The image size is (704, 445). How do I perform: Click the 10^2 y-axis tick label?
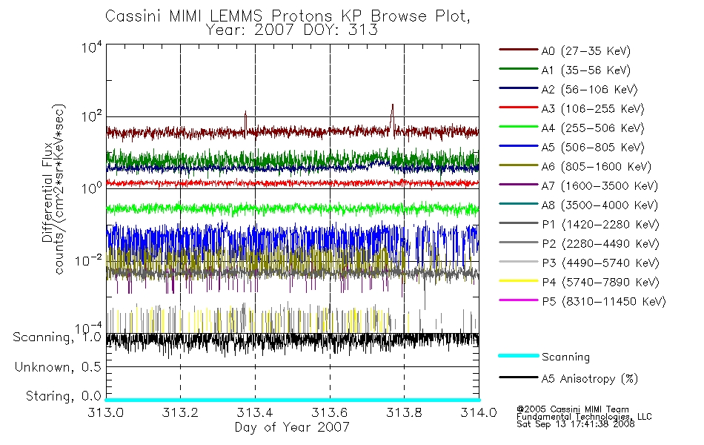click(92, 117)
